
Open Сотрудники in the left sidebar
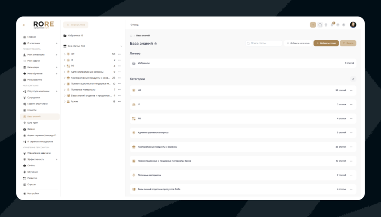click(x=33, y=98)
